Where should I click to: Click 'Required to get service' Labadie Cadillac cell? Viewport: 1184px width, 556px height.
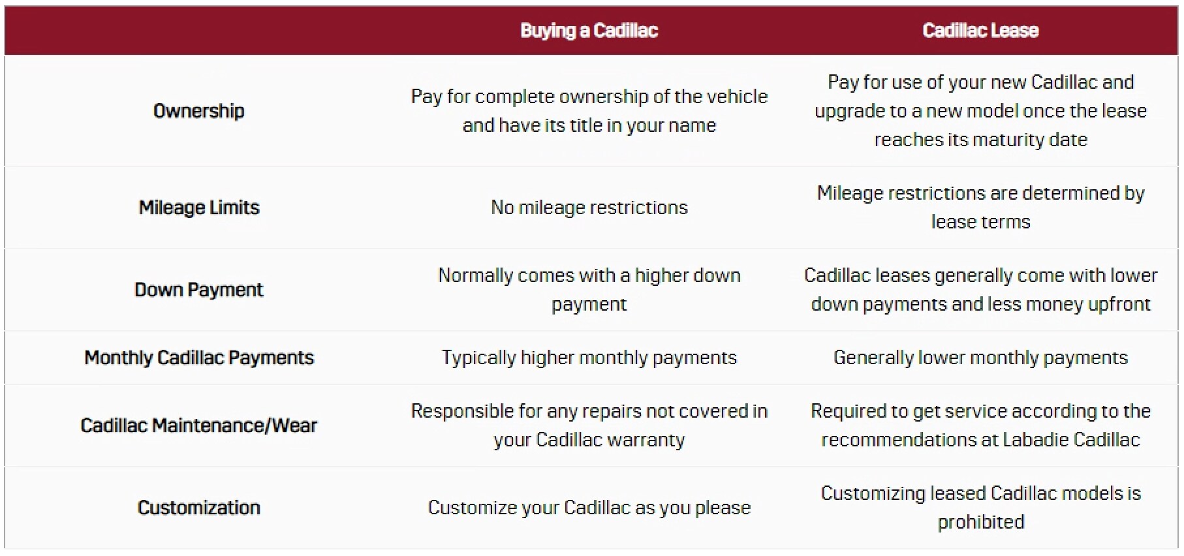pos(980,425)
